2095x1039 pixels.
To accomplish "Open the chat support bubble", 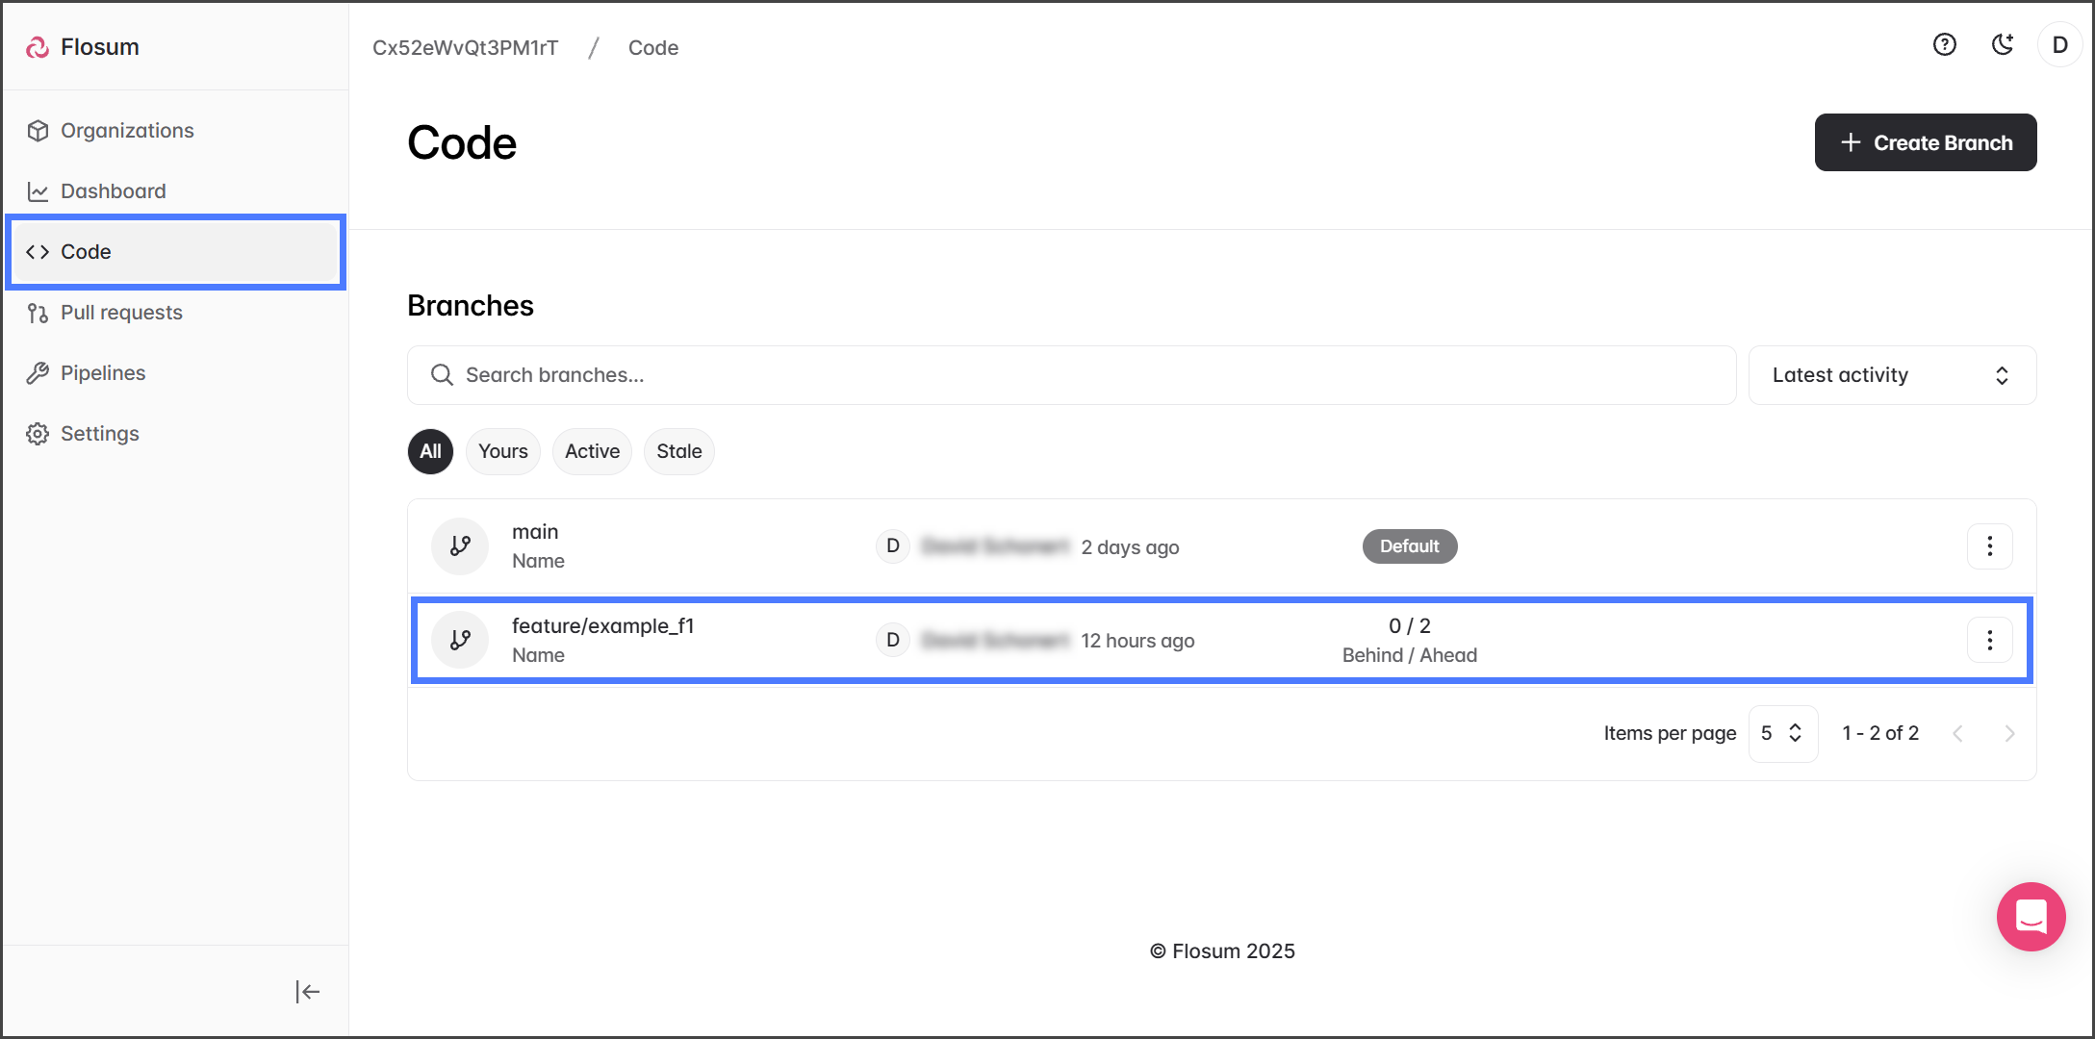I will tap(2031, 916).
